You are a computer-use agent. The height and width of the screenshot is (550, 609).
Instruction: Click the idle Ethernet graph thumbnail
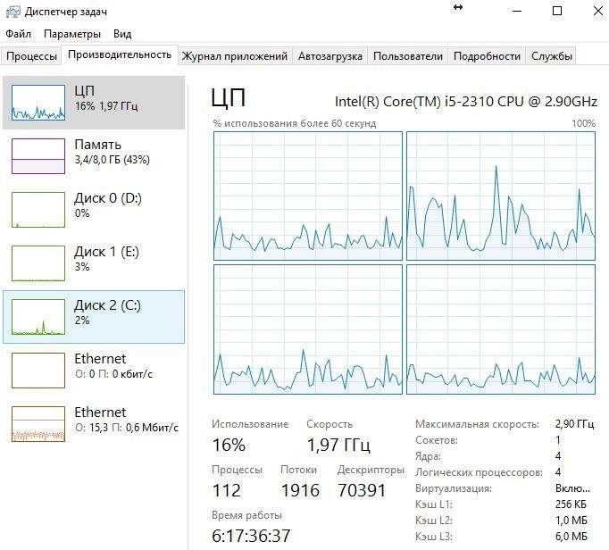pyautogui.click(x=38, y=371)
